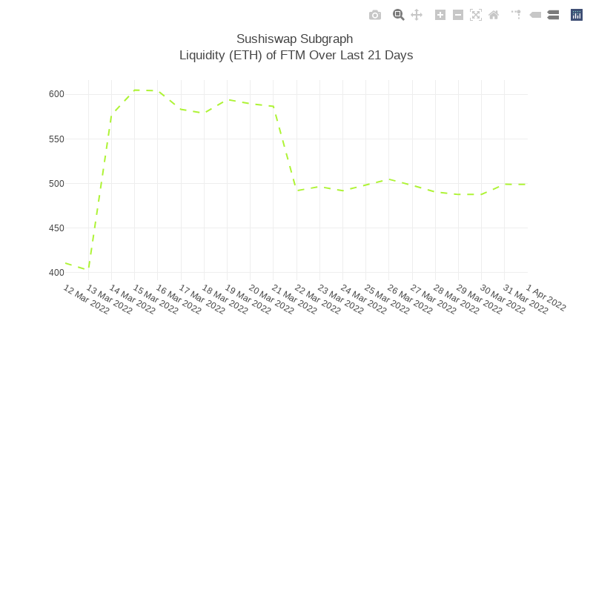Open the Plotly logo link icon
The height and width of the screenshot is (593, 593).
pyautogui.click(x=577, y=15)
